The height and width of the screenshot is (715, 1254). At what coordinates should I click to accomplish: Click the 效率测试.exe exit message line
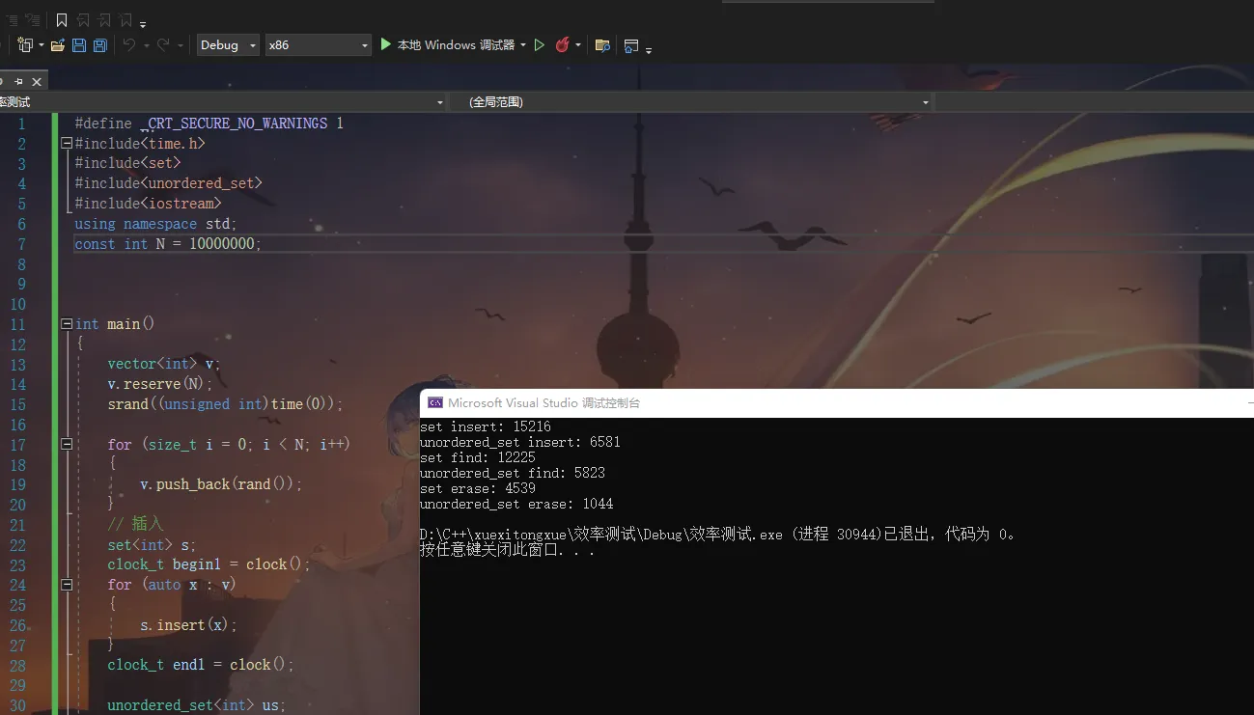719,535
